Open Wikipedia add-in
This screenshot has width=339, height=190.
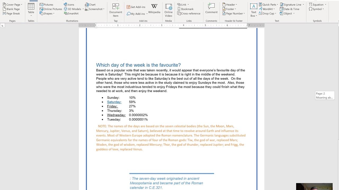154,9
